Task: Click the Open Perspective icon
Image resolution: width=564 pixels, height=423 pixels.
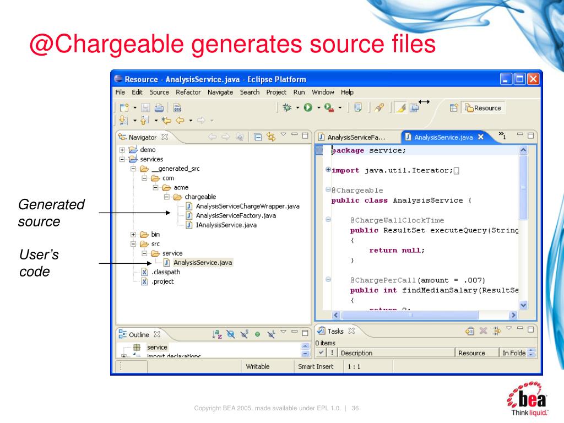Action: pos(454,107)
